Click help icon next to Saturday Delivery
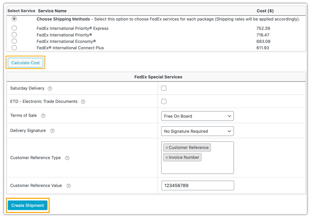This screenshot has width=310, height=219. (50, 88)
